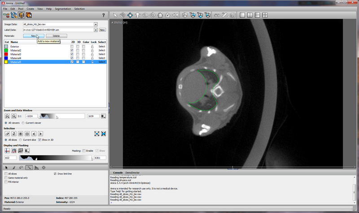Select the brush tool
This screenshot has width=359, height=213.
[13, 167]
